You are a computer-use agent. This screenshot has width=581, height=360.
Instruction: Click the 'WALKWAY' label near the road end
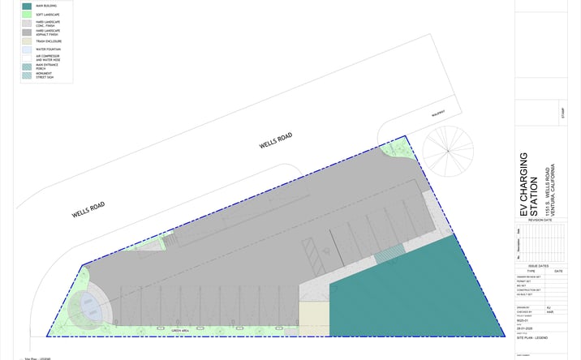pyautogui.click(x=438, y=114)
